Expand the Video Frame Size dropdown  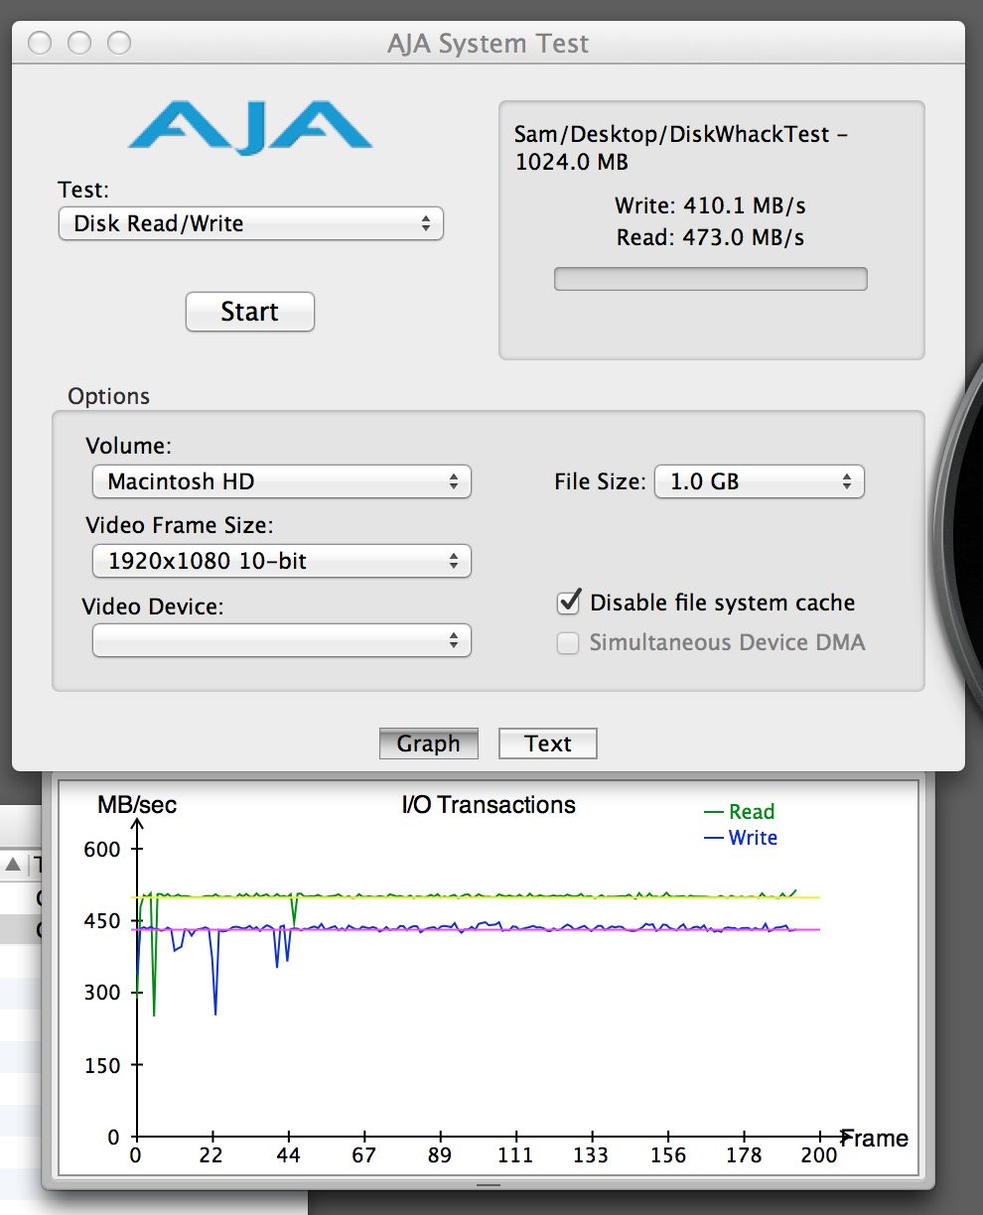281,561
